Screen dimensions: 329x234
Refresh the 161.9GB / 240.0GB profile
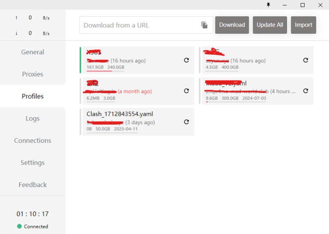pyautogui.click(x=186, y=60)
